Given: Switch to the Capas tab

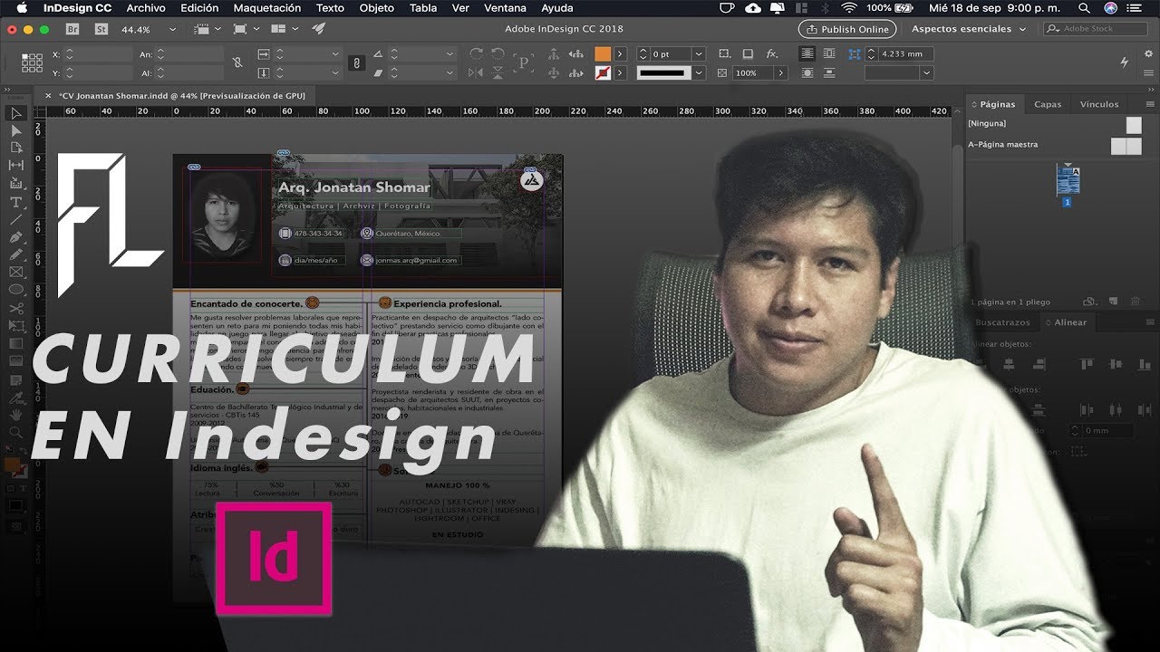Looking at the screenshot, I should 1048,104.
